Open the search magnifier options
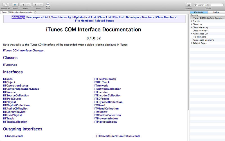 coord(195,5)
